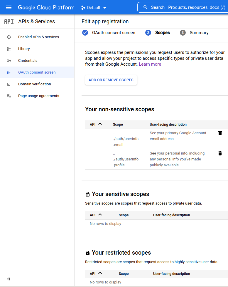Sort non-sensitive scopes by Scope column

[118, 125]
